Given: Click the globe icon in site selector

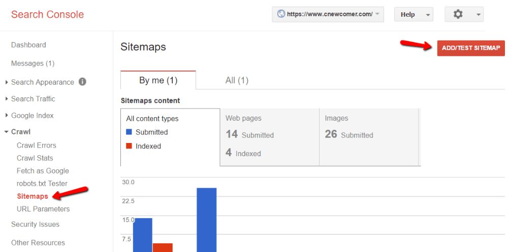Looking at the screenshot, I should coord(281,14).
